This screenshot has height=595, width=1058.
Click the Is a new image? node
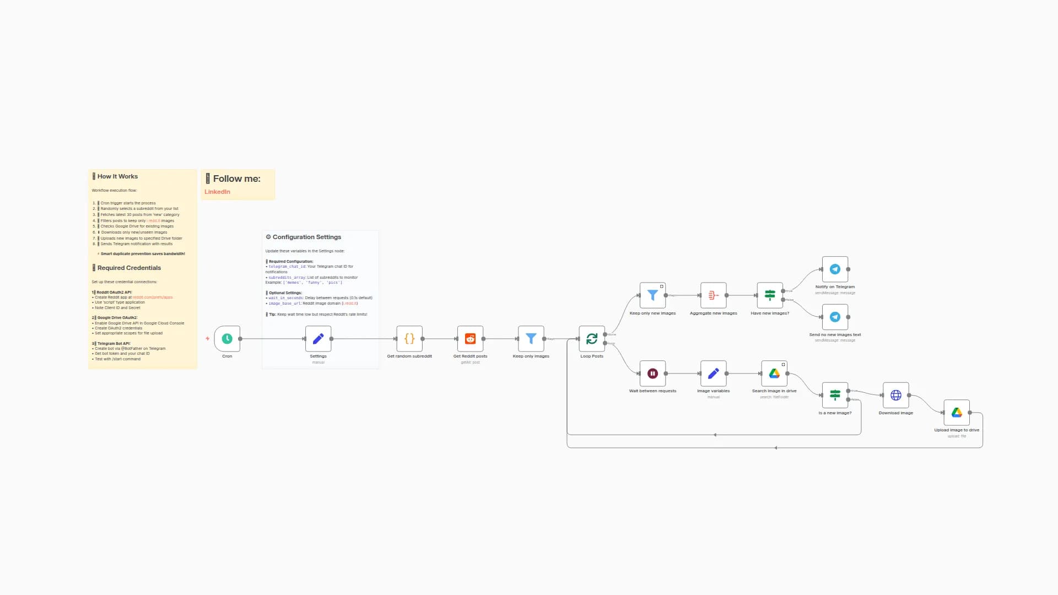[x=835, y=395]
